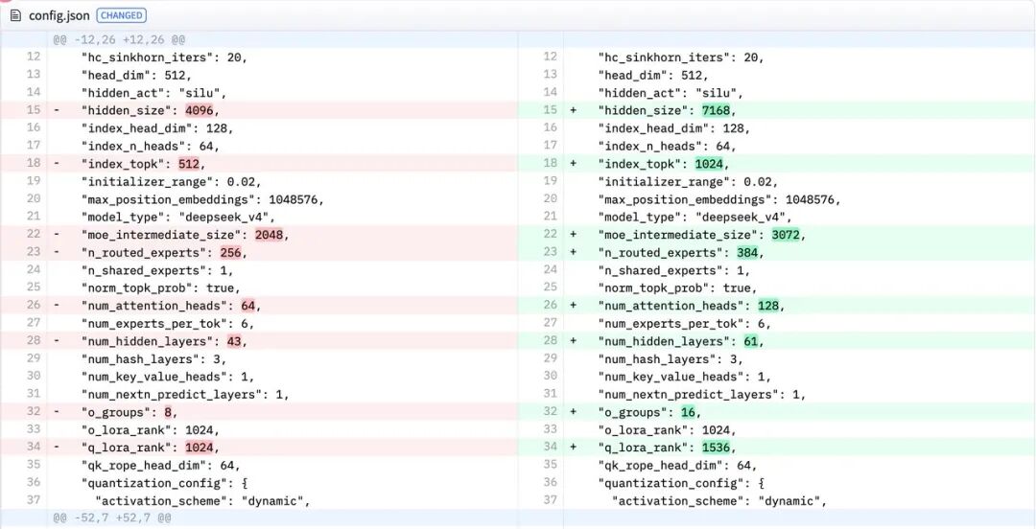1036x529 pixels.
Task: Click the CHANGED status badge
Action: [122, 15]
